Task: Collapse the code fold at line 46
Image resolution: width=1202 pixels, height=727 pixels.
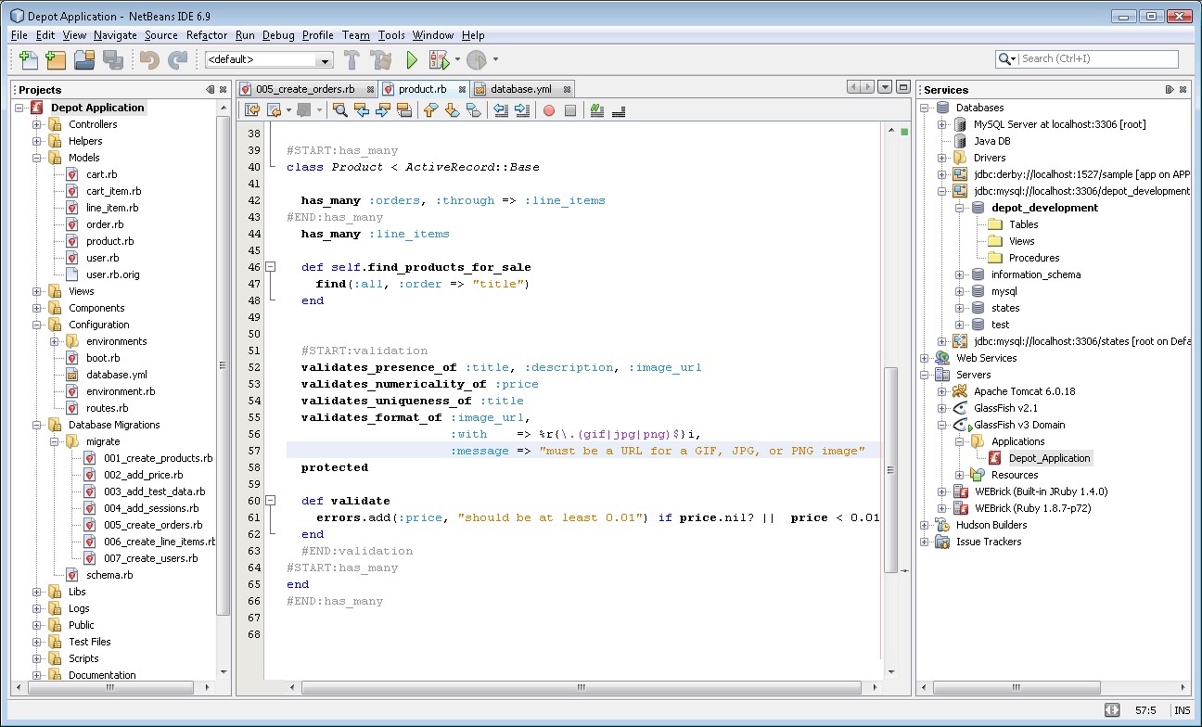Action: coord(271,267)
